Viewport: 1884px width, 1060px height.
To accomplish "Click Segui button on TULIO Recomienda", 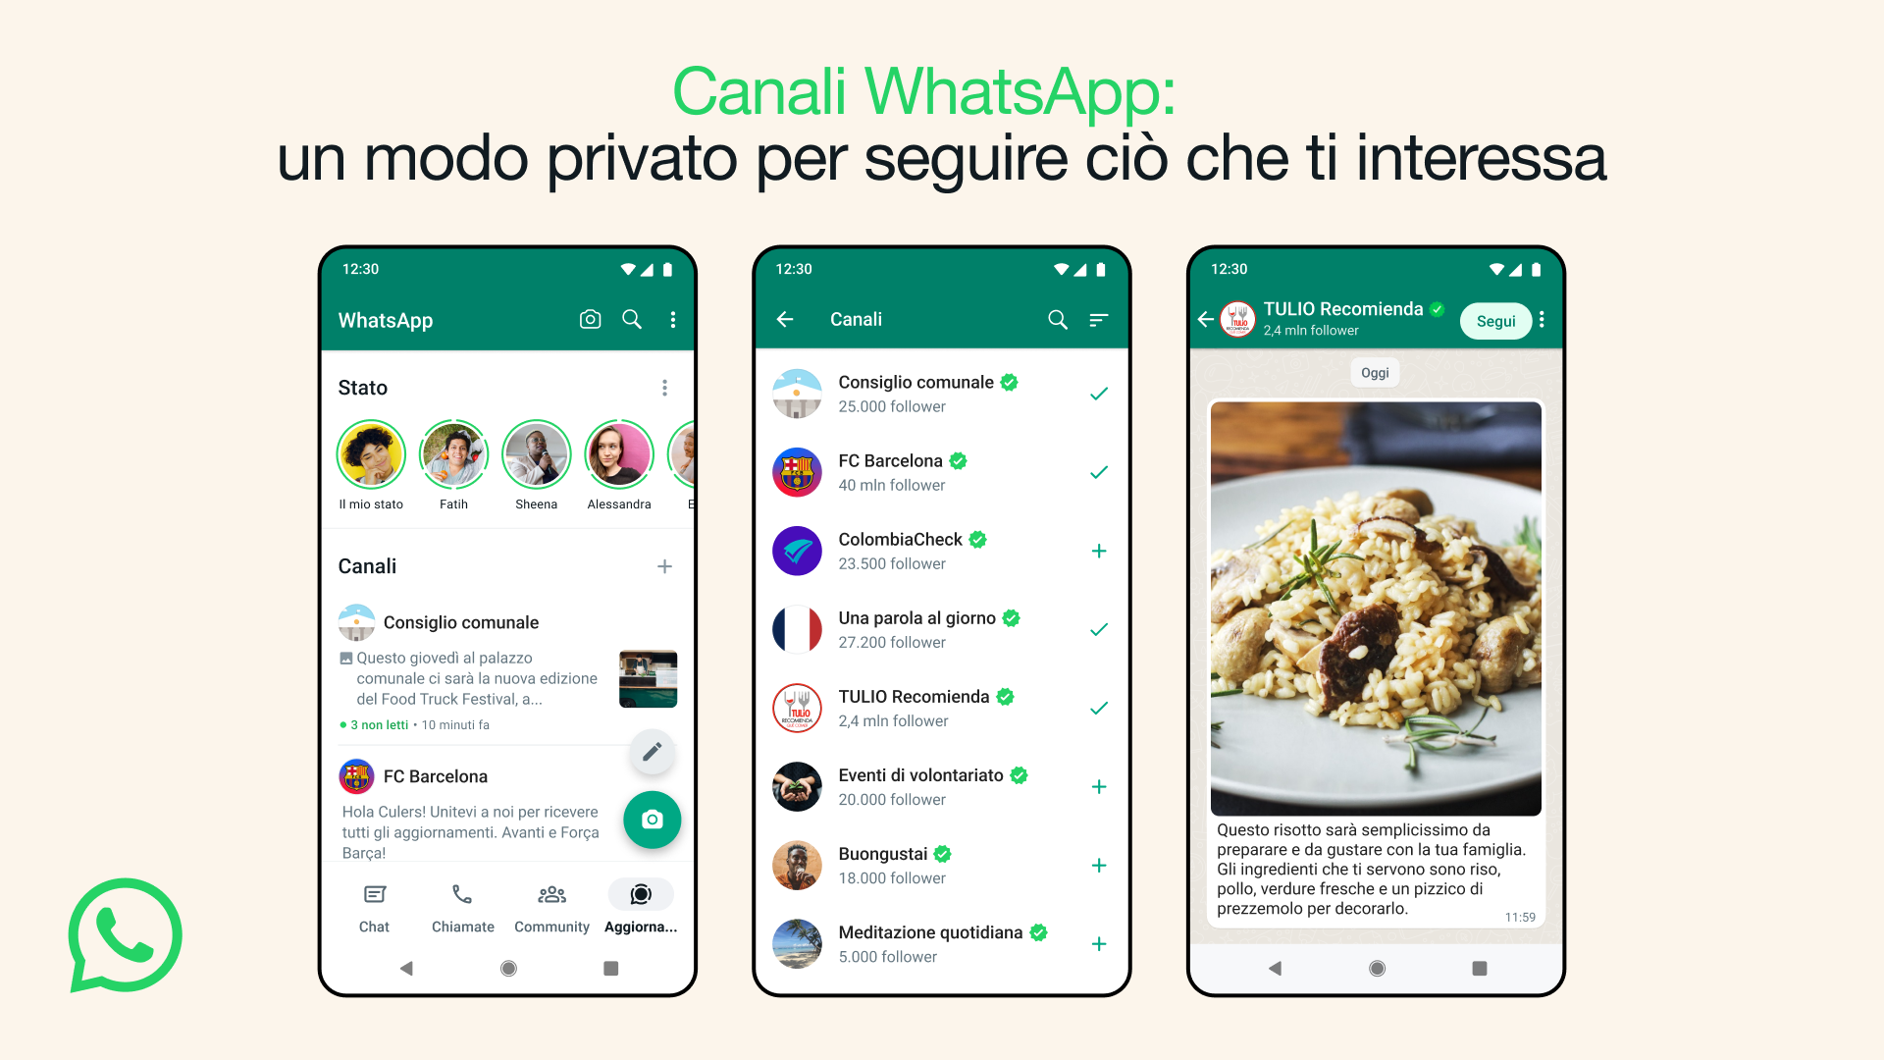I will (1493, 320).
